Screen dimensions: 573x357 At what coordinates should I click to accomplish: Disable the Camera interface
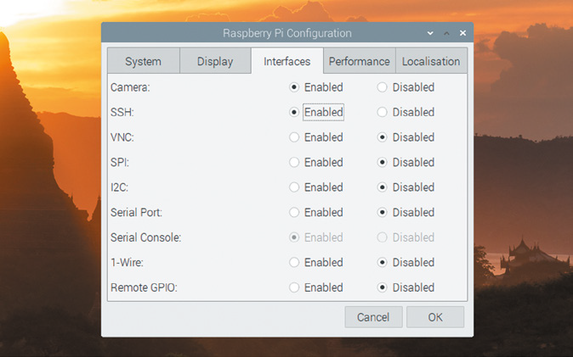tap(383, 87)
